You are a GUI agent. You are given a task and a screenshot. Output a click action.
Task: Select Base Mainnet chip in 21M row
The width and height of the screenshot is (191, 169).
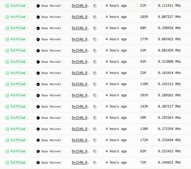(49, 6)
